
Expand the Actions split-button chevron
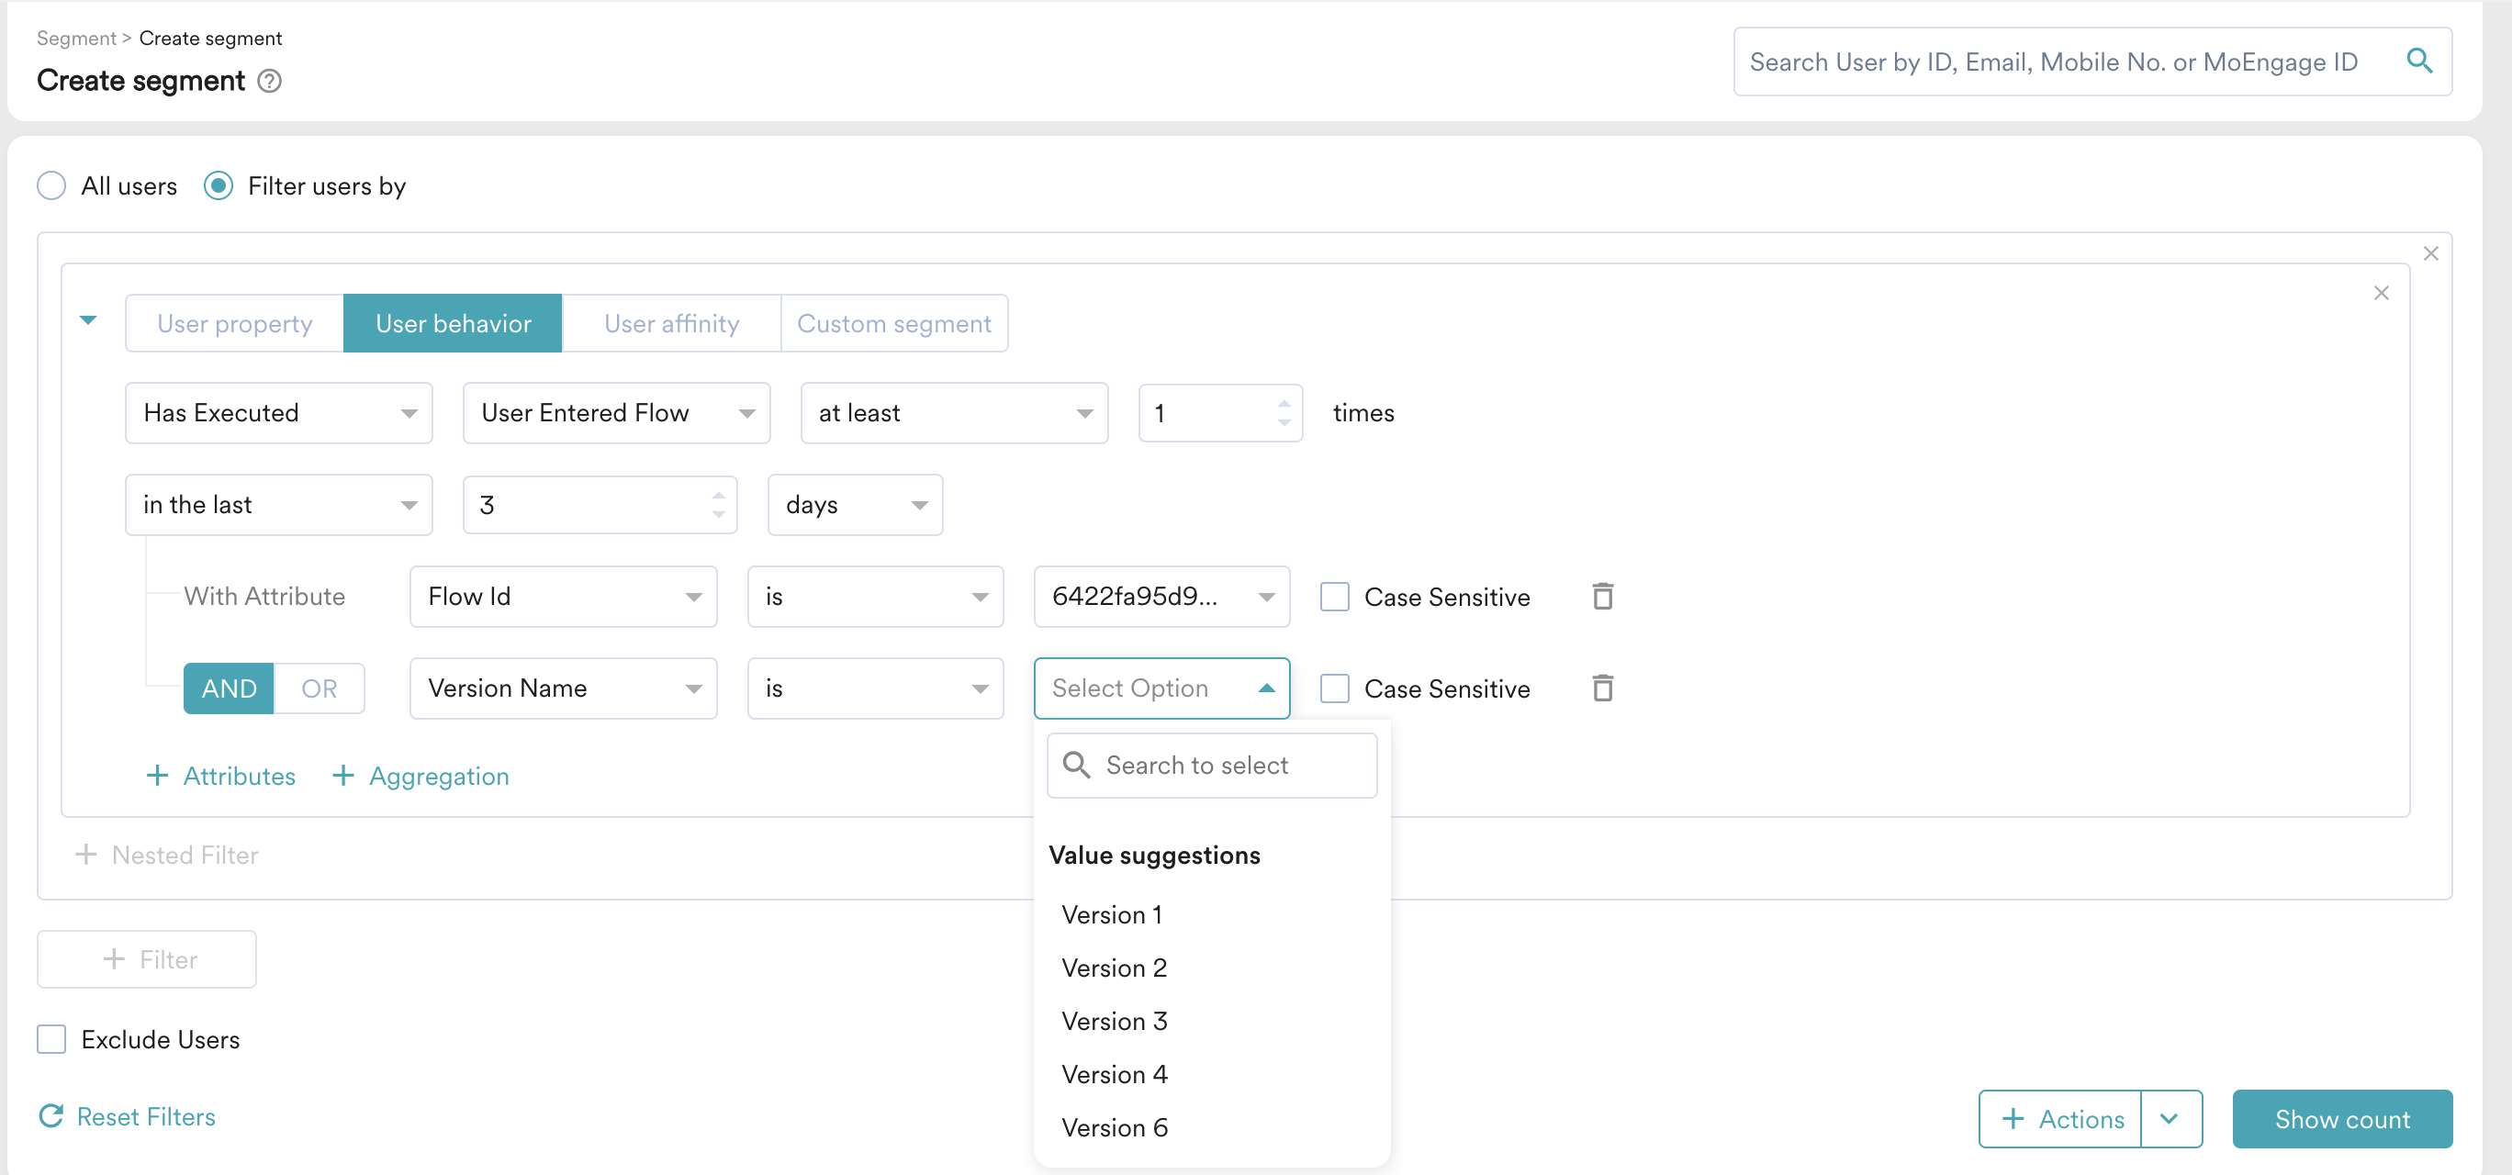click(2170, 1118)
